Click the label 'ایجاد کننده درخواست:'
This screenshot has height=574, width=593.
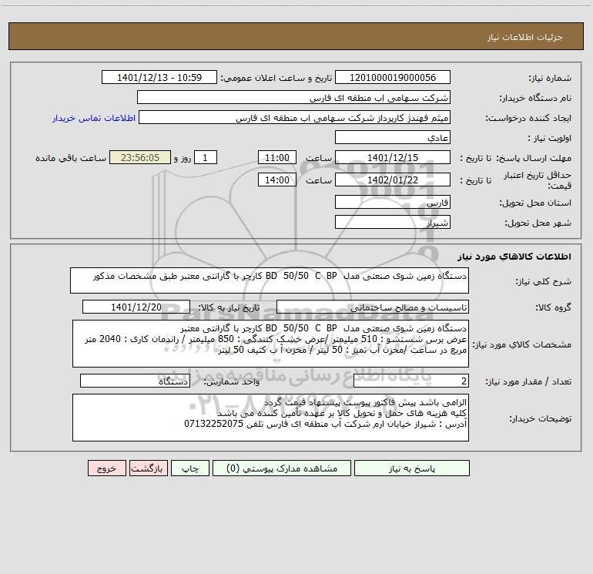(x=529, y=119)
